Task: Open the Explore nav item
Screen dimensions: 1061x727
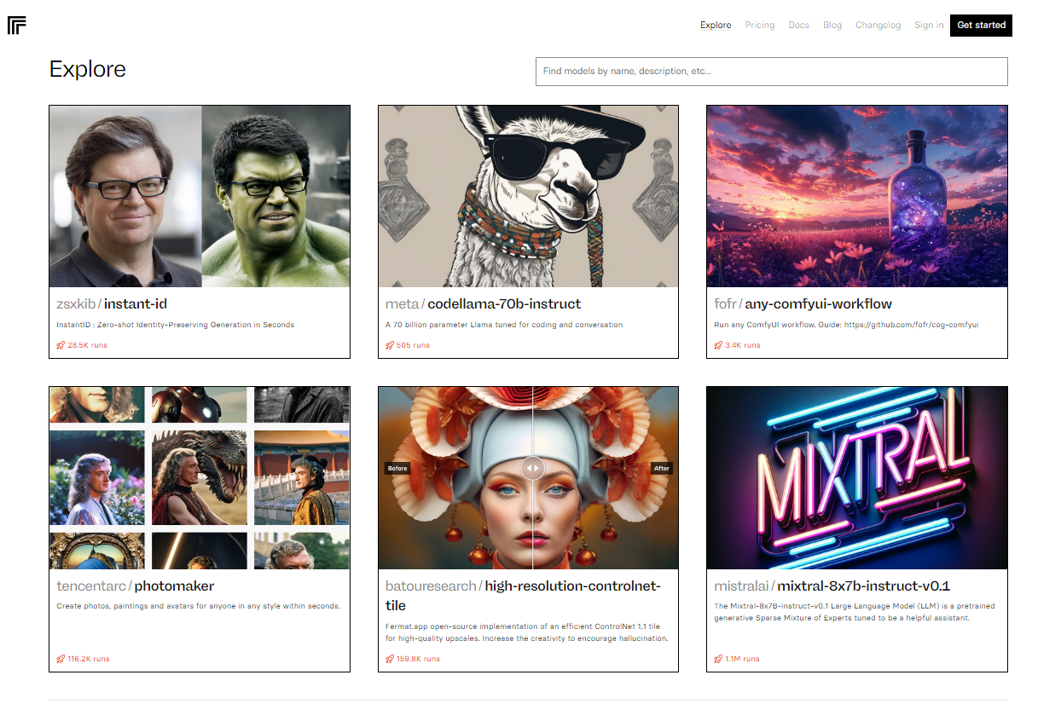Action: coord(716,25)
